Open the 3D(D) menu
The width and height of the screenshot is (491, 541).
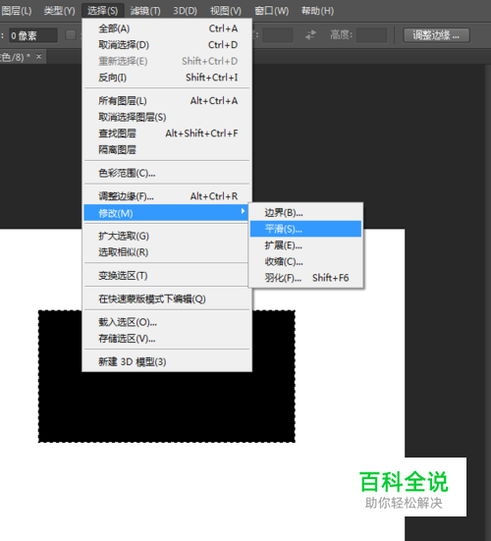tap(185, 11)
